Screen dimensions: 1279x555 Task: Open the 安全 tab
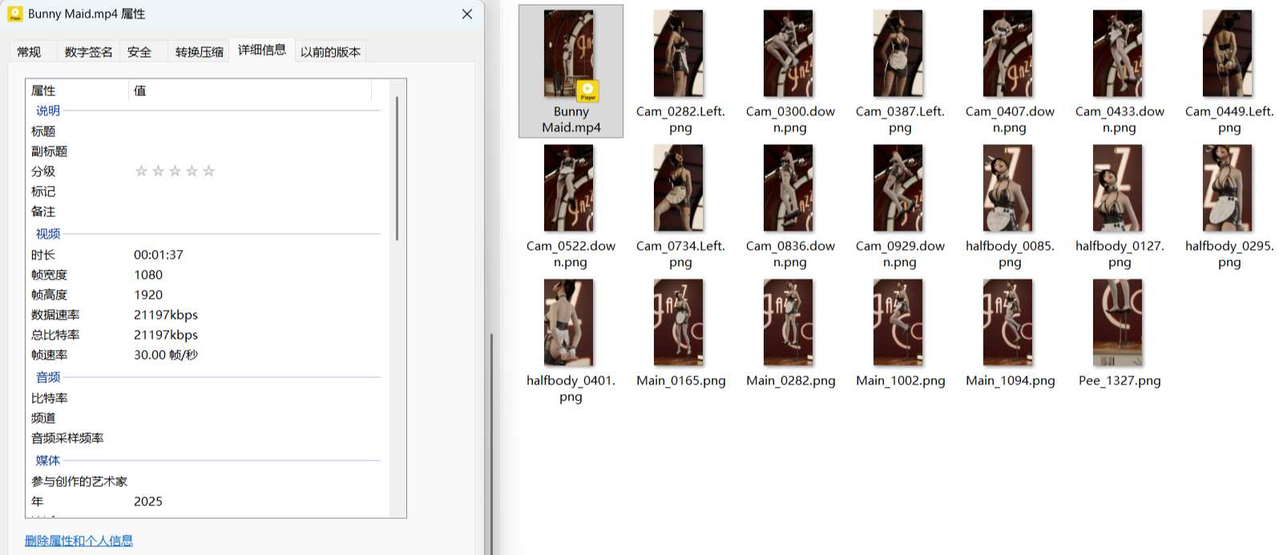pos(139,52)
